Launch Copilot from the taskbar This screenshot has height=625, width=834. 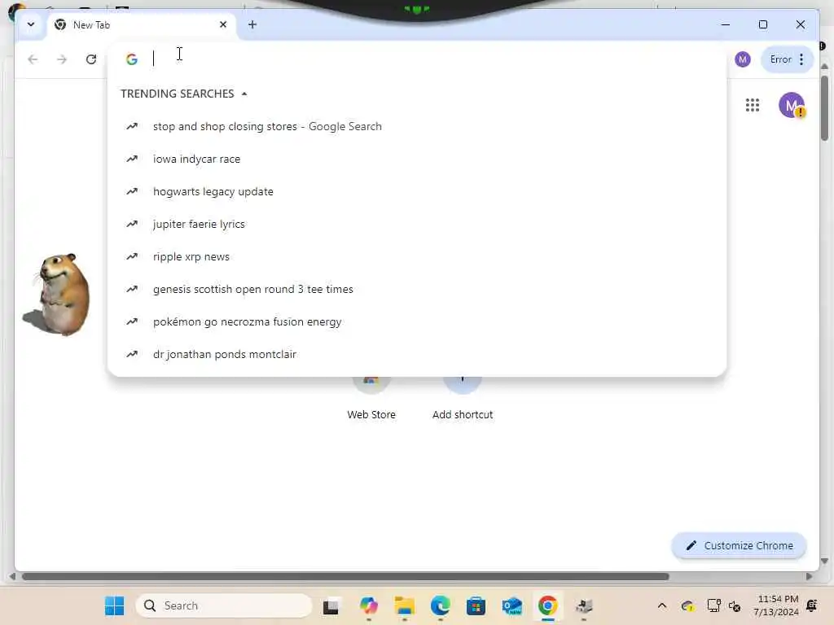(368, 605)
